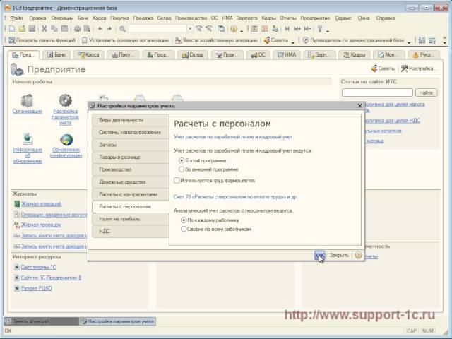Image resolution: width=452 pixels, height=339 pixels.
Task: Click the Организации building icon
Action: [x=27, y=100]
